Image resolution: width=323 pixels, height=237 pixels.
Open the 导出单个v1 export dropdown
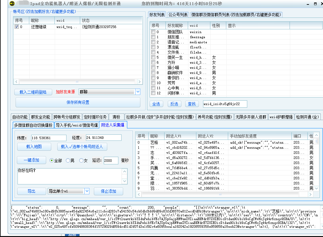pyautogui.click(x=87, y=191)
